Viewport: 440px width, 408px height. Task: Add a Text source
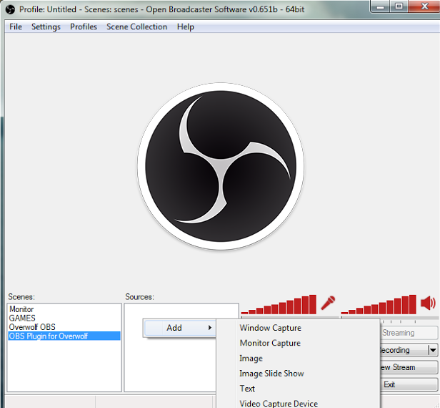pos(247,389)
